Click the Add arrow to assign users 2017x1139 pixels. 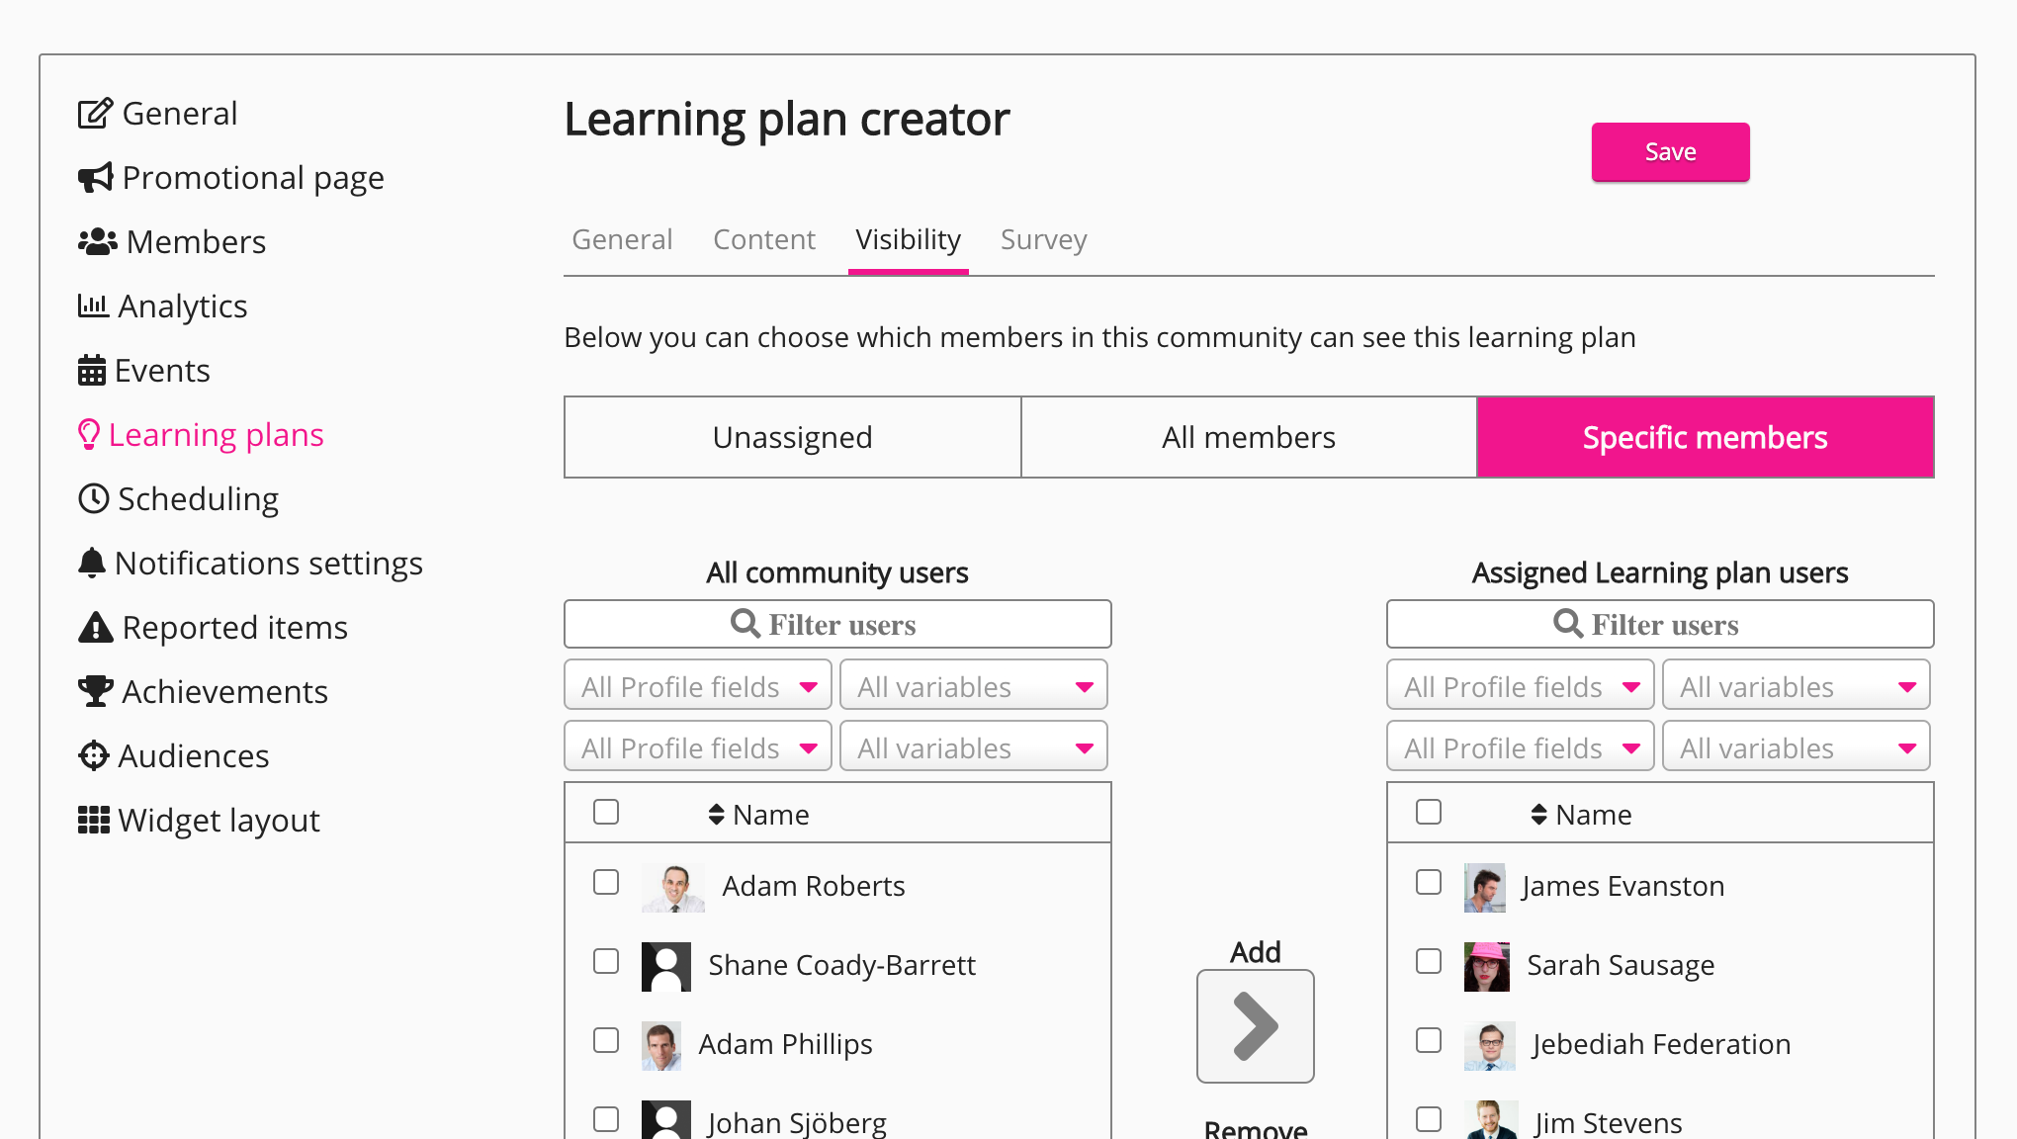coord(1255,1026)
